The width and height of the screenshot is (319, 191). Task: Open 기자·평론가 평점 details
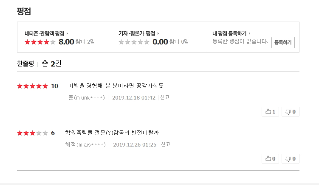click(x=139, y=33)
